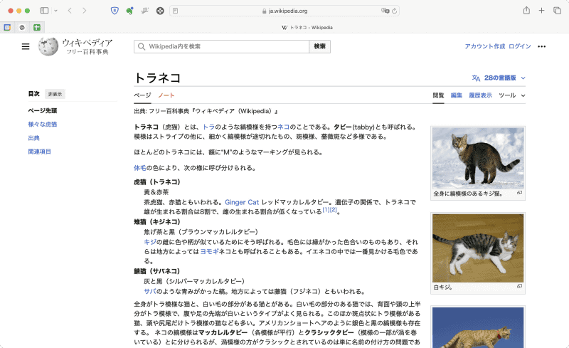Open the tabby cat in snow image
Image resolution: width=569 pixels, height=348 pixels.
coord(478,158)
